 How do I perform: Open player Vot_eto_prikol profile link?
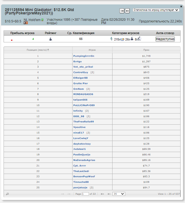[83, 67]
